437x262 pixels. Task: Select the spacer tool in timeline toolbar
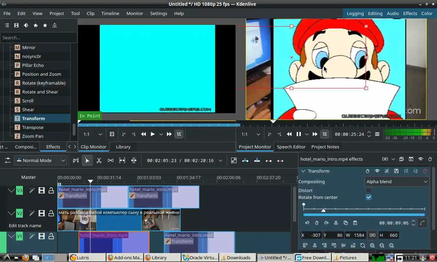[x=111, y=160]
